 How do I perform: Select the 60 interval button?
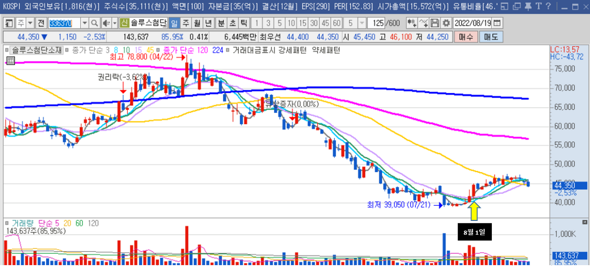[336, 23]
